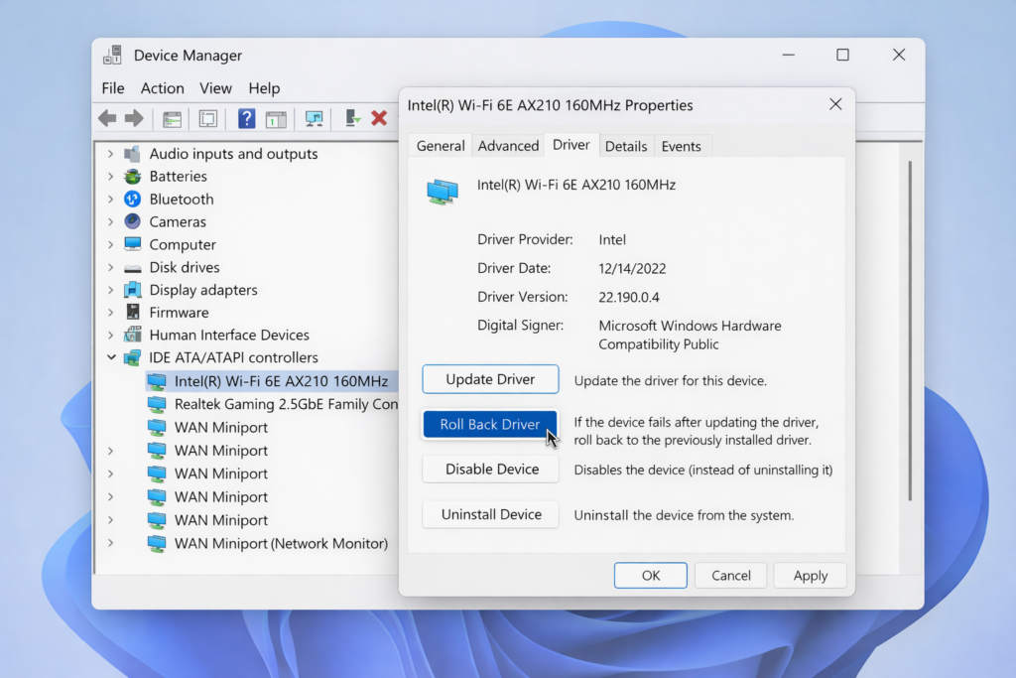Click the forward arrow in Device Manager toolbar

pos(134,118)
